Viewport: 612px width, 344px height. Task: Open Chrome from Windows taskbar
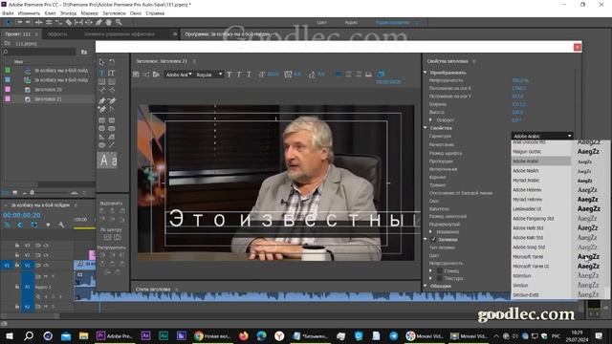[x=212, y=335]
